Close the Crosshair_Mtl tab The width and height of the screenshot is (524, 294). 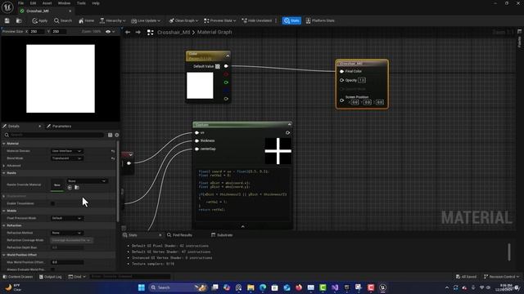70,11
